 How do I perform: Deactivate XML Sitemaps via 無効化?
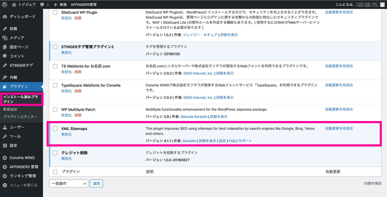click(x=67, y=134)
